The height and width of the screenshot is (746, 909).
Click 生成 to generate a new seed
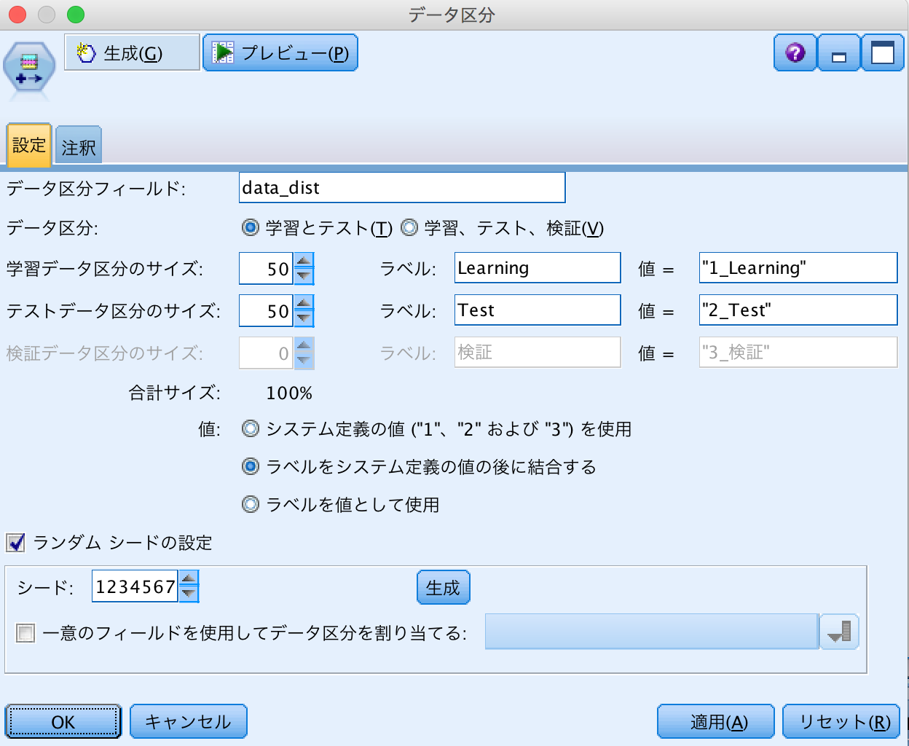point(443,587)
